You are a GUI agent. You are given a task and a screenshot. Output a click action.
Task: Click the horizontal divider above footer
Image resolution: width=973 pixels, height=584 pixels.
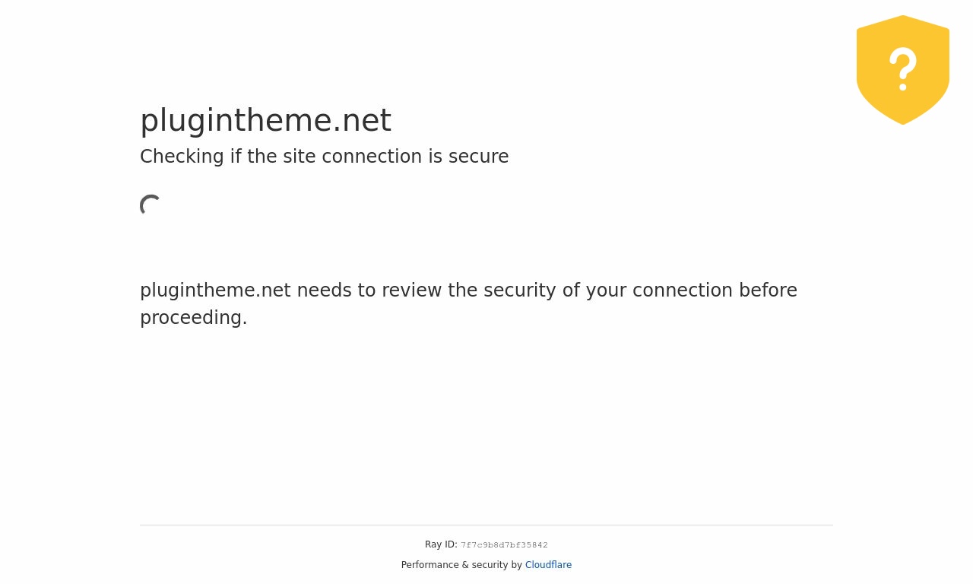pyautogui.click(x=486, y=525)
